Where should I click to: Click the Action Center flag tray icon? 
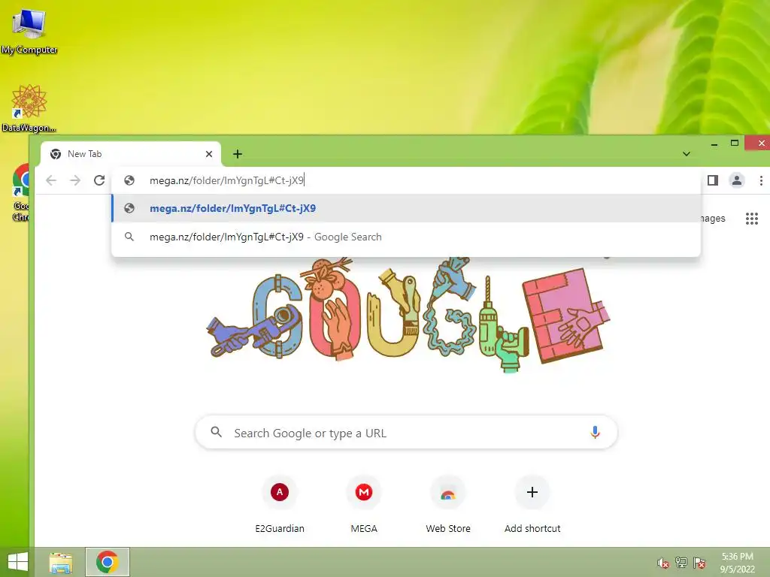[x=699, y=563]
